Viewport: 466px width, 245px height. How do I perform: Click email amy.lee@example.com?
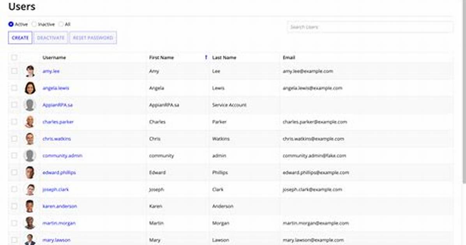pyautogui.click(x=307, y=71)
